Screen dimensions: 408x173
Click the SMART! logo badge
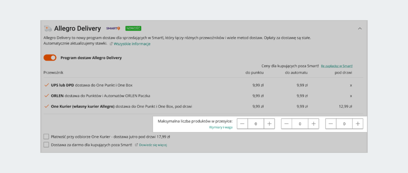[113, 29]
